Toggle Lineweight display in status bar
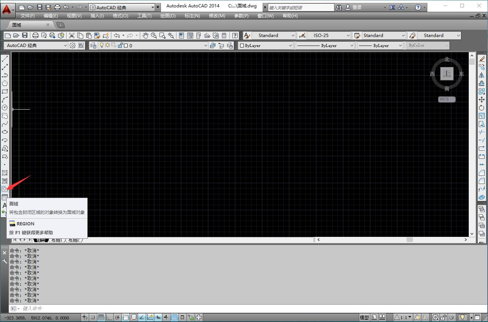Screen dimensions: 488x322 166,317
